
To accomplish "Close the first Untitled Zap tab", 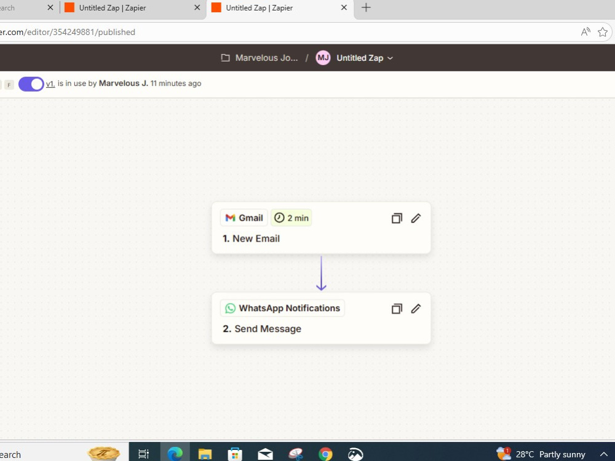I will pos(197,7).
